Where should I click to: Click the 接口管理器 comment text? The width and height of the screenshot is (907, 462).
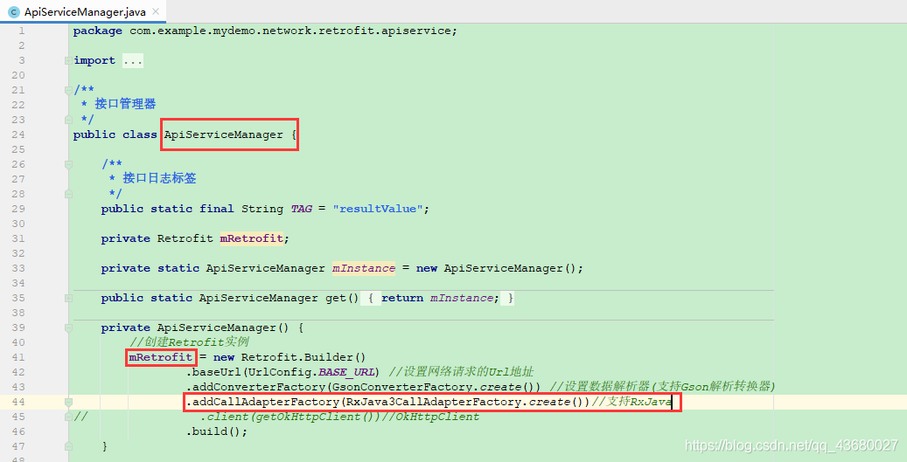coord(125,104)
